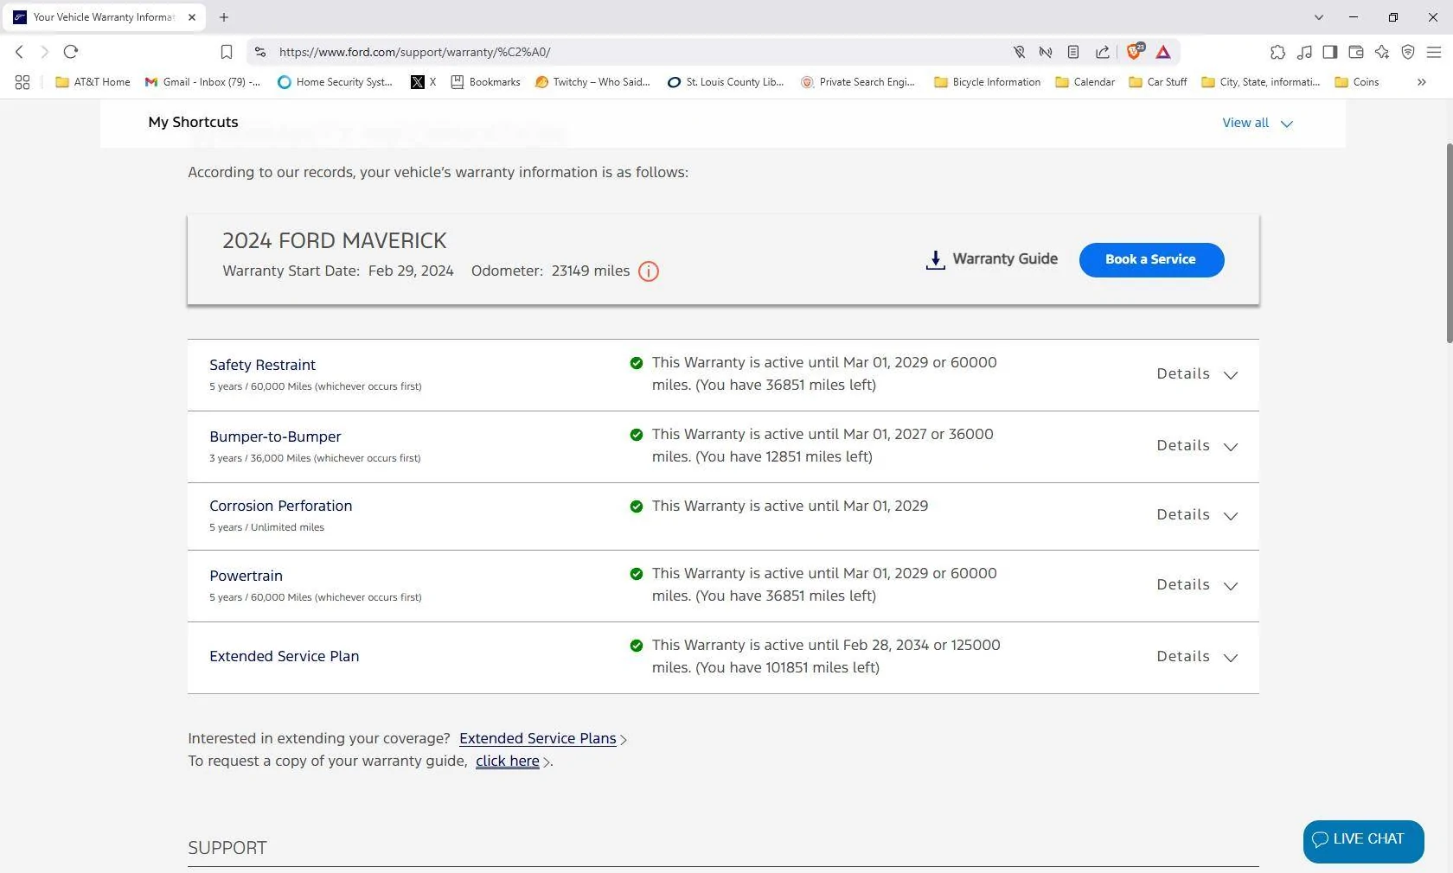Select the 2024 FORD MAVERICK heading
This screenshot has height=873, width=1453.
tap(335, 240)
